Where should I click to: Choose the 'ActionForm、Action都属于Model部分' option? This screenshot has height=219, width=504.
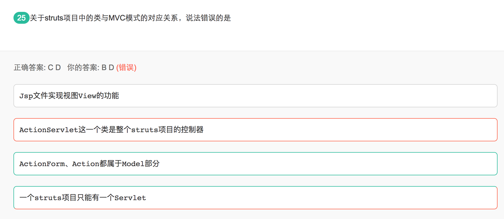tap(89, 164)
